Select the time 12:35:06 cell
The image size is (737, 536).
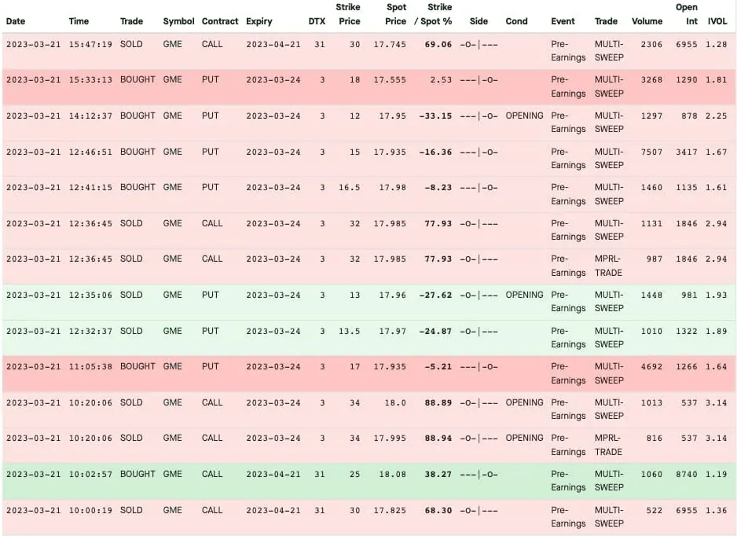90,295
